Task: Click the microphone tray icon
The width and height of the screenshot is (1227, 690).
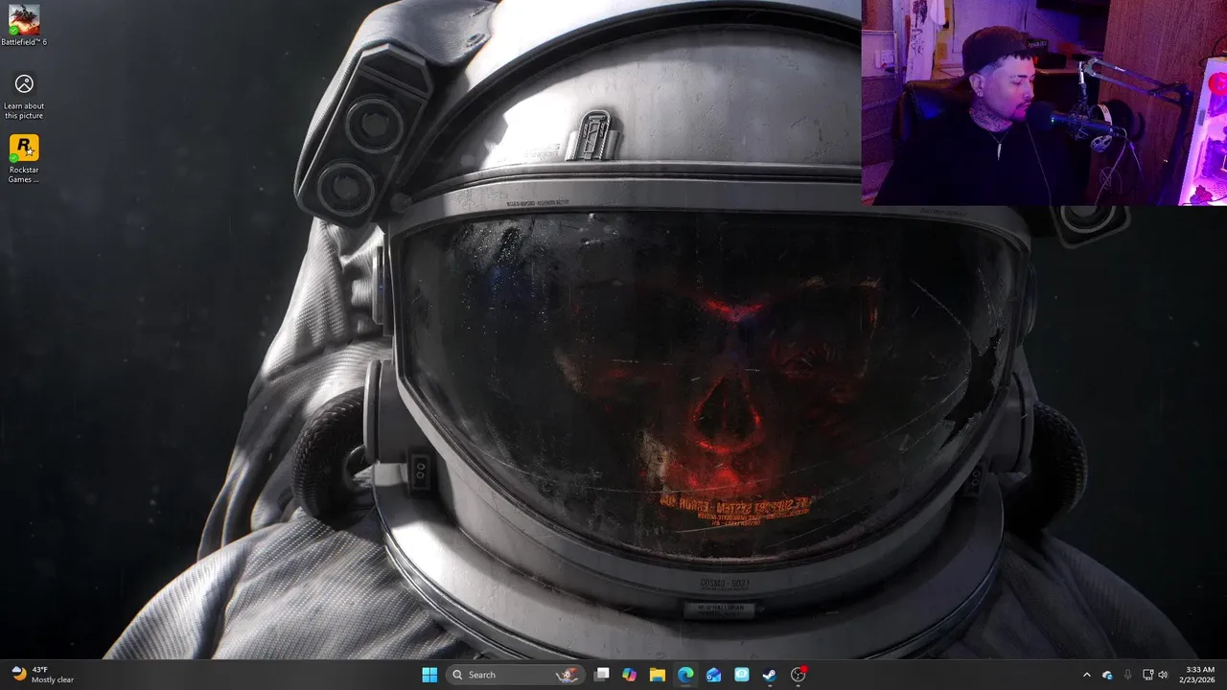Action: pos(1127,675)
